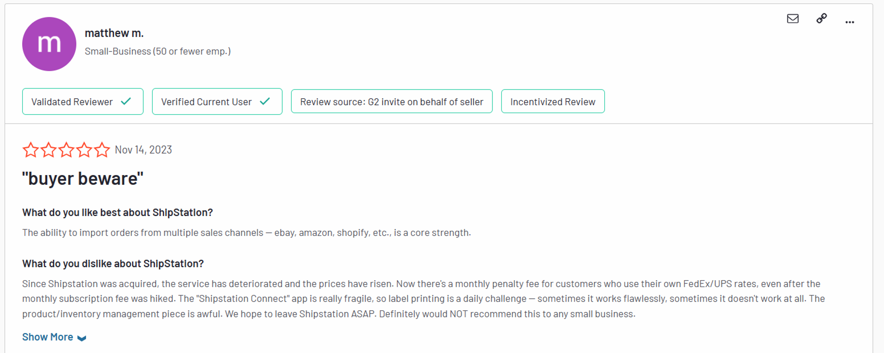Click the buyer beware review title
Viewport: 884px width, 353px height.
82,178
